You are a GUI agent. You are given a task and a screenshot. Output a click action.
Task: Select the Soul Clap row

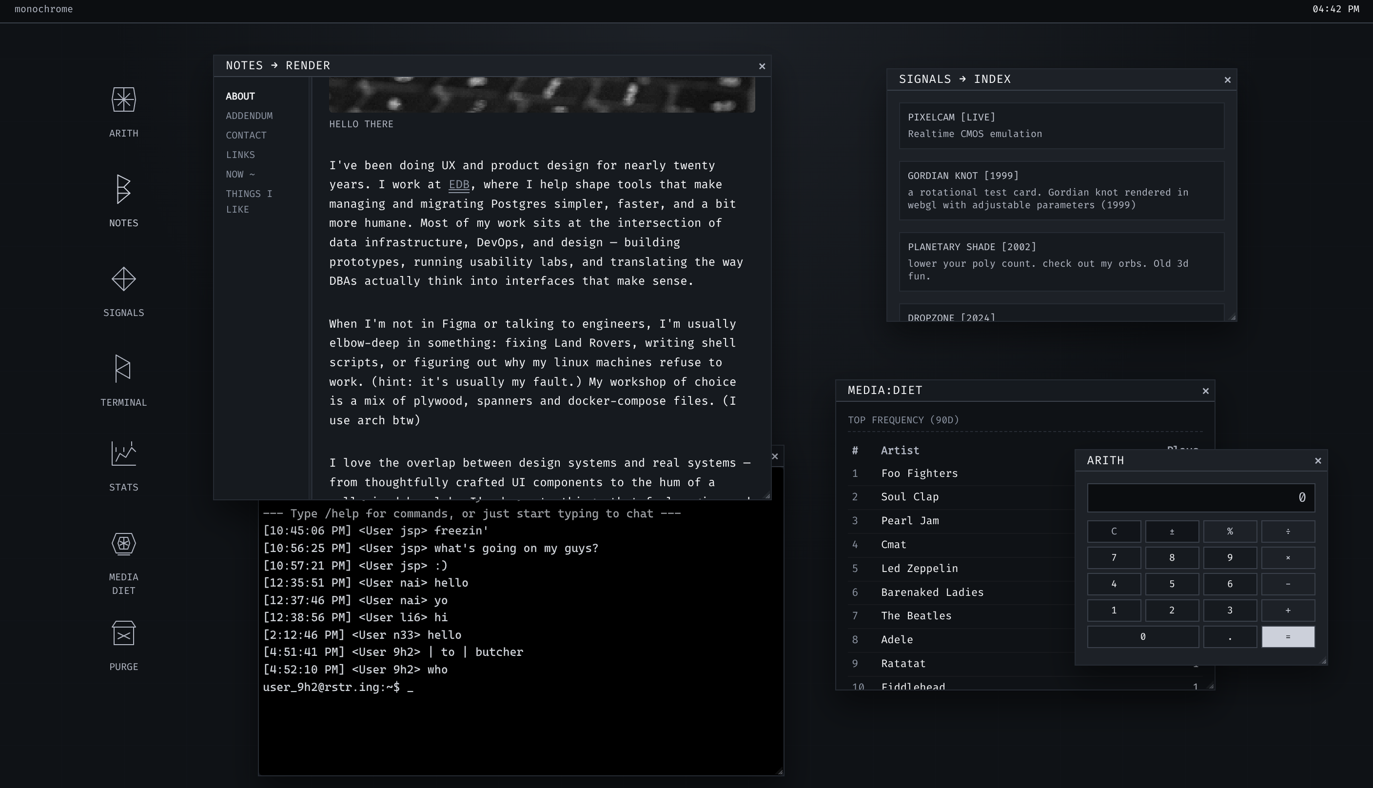[x=961, y=497]
